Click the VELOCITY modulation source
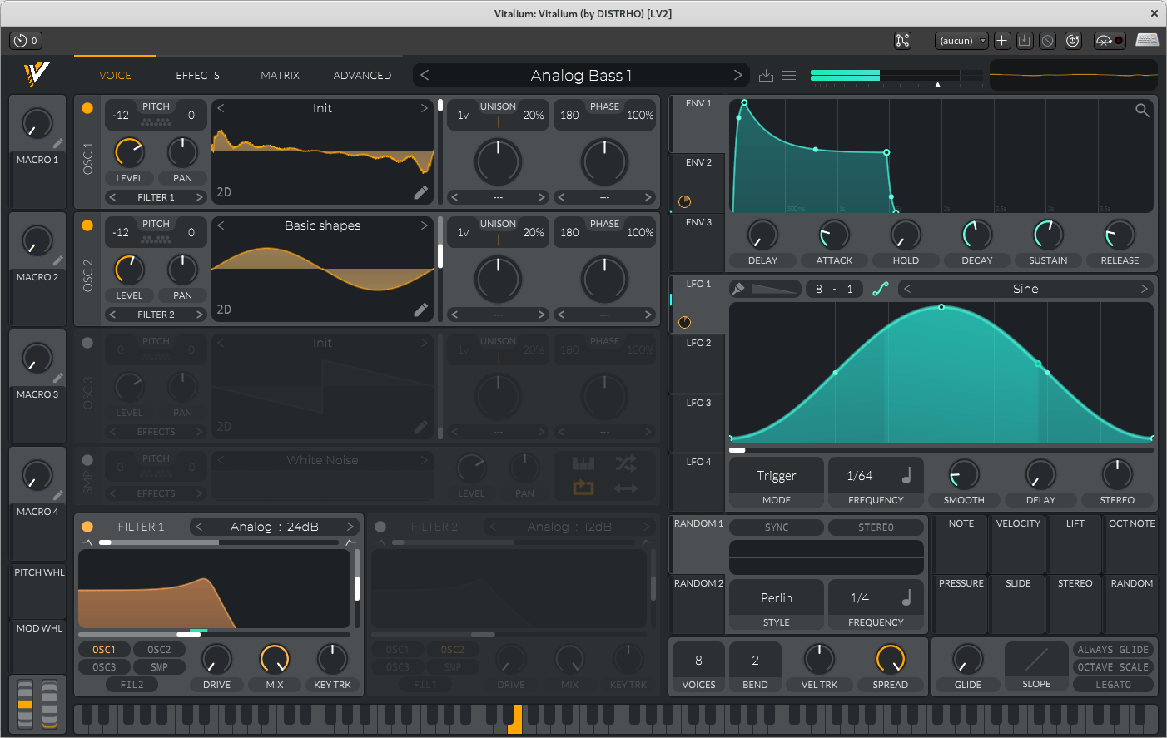The image size is (1167, 738). pos(1018,543)
